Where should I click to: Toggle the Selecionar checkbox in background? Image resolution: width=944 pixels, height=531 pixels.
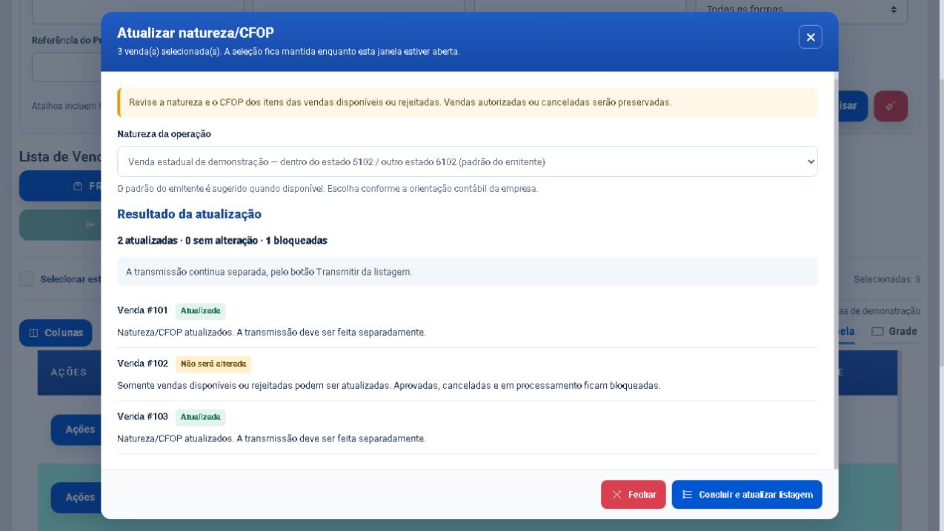[x=27, y=278]
